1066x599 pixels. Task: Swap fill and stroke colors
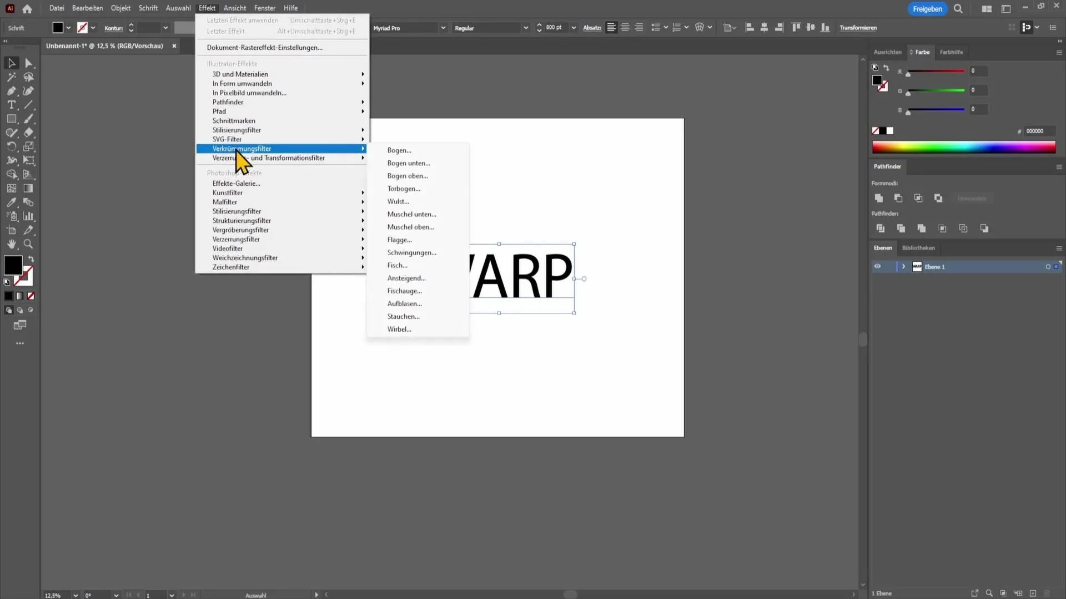point(31,259)
